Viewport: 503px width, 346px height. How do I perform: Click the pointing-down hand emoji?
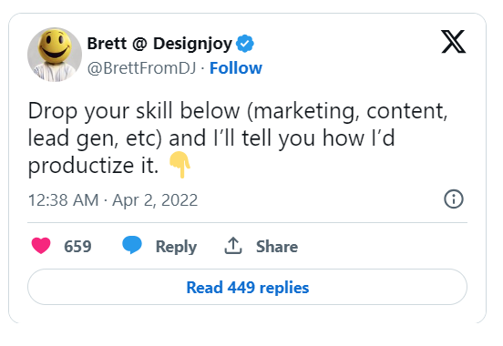[x=180, y=165]
